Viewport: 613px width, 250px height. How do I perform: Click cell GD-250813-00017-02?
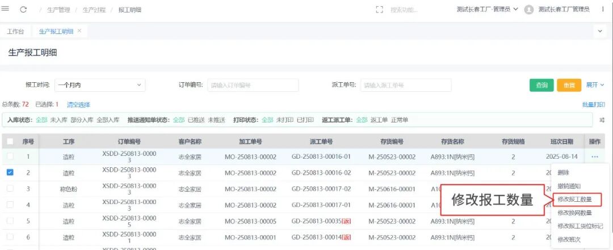point(321,189)
